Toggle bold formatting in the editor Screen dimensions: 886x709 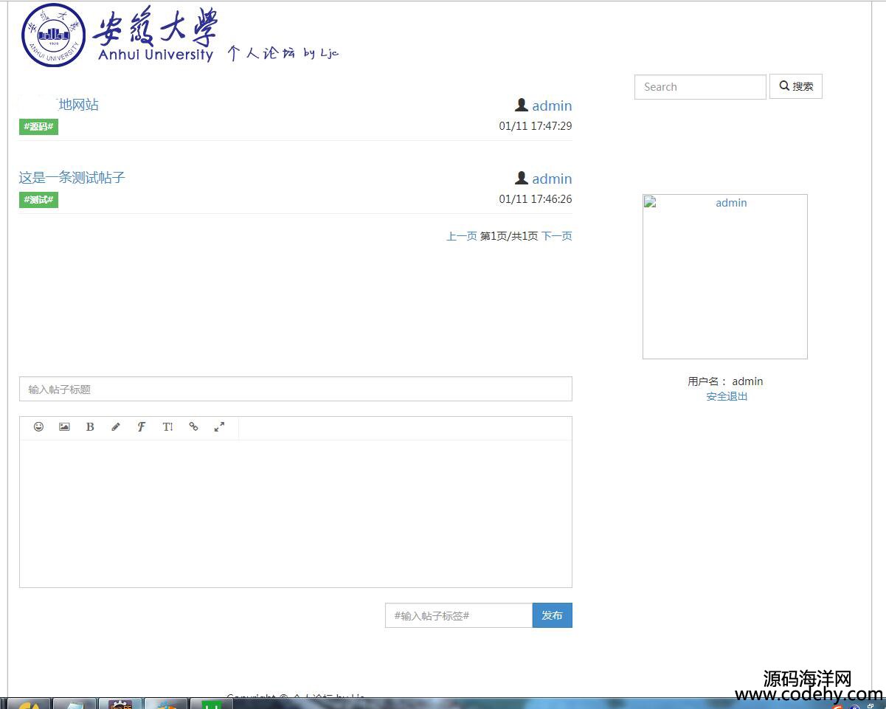point(90,427)
